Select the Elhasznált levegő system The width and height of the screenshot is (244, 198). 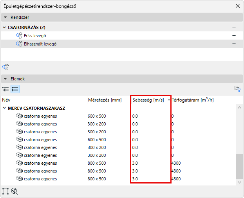tap(122, 44)
